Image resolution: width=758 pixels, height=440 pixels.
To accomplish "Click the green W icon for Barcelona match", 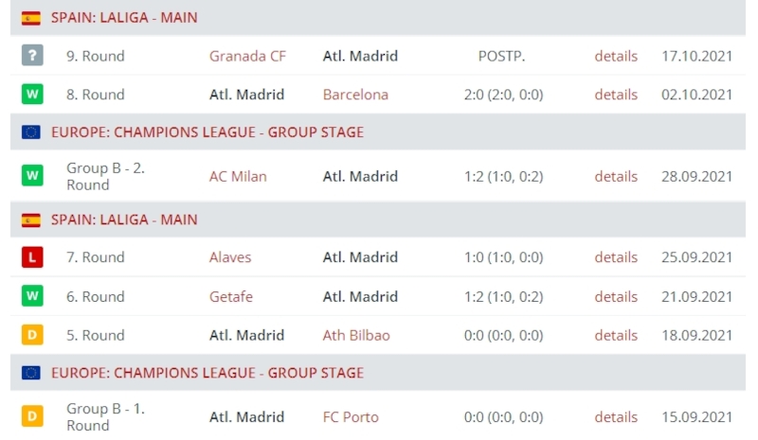I will click(x=32, y=95).
